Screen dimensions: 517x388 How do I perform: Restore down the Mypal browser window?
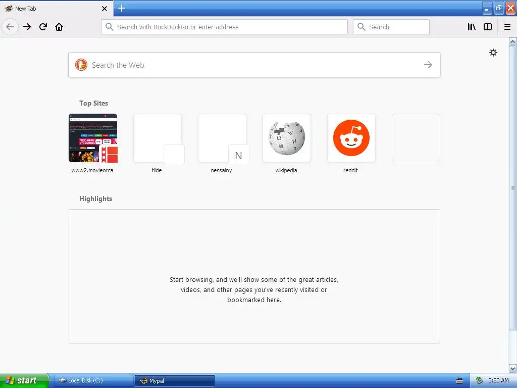point(499,8)
